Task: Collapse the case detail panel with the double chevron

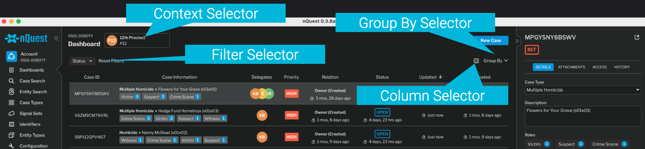Action: coord(517,41)
